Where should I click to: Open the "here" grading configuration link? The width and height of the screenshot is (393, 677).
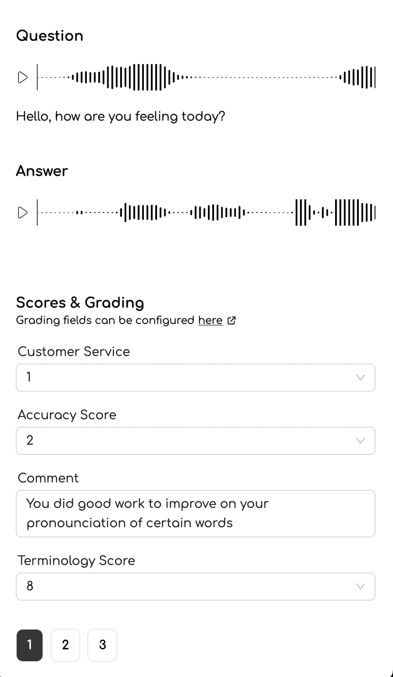coord(210,321)
